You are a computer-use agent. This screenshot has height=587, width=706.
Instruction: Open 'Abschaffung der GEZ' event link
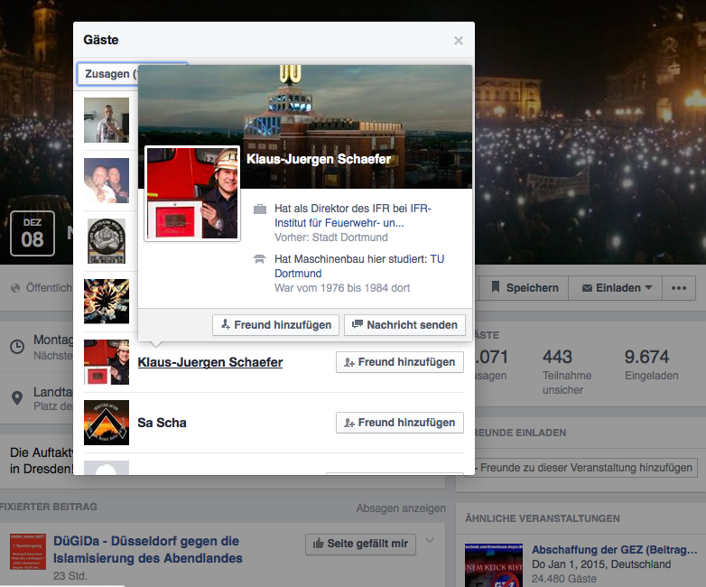(x=615, y=550)
